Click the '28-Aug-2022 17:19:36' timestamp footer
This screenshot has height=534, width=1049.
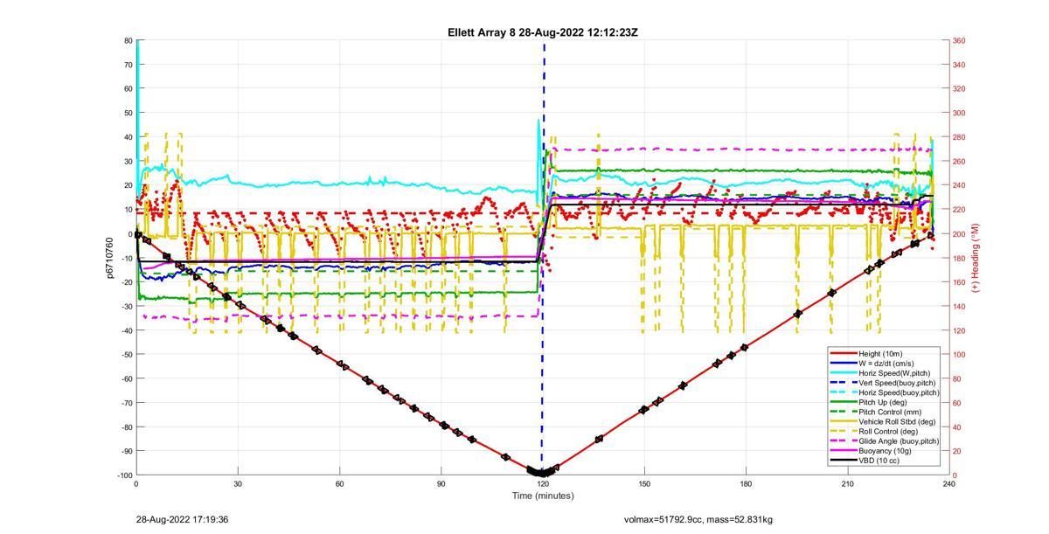pyautogui.click(x=182, y=519)
